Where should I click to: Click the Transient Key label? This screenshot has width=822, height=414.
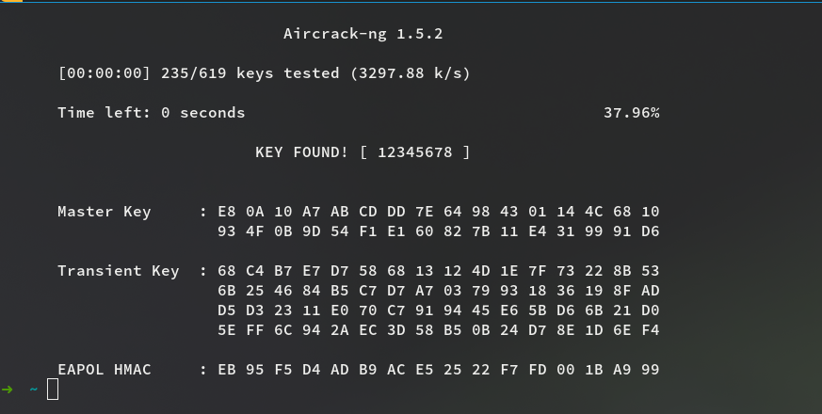pos(118,271)
